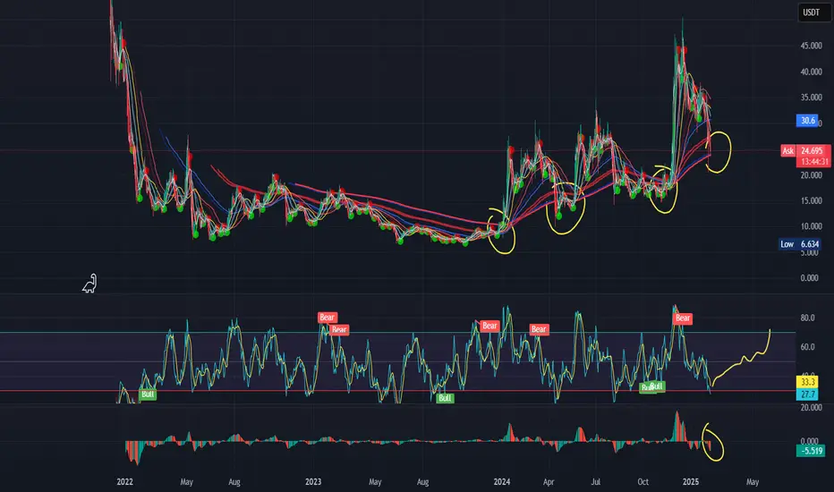The height and width of the screenshot is (492, 834).
Task: Click the 15.000 price scale label
Action: click(811, 200)
